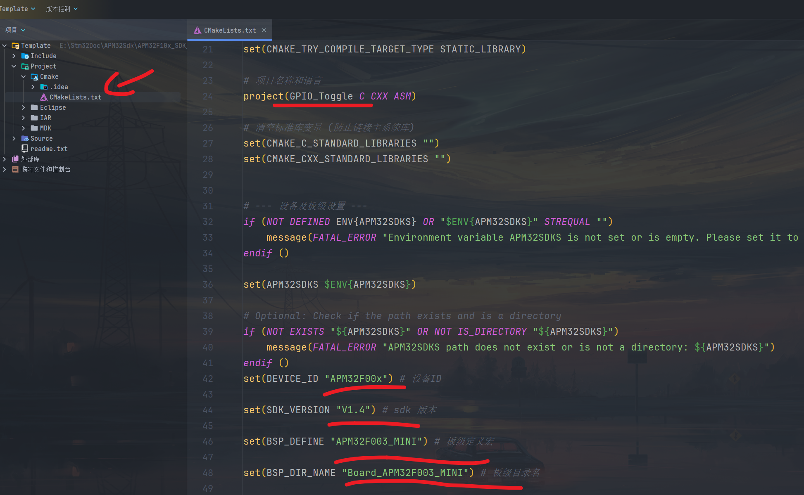
Task: Click the 外部库 library icon
Action: point(15,159)
